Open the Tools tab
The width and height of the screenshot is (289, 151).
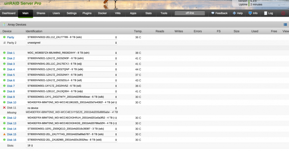tap(164, 13)
